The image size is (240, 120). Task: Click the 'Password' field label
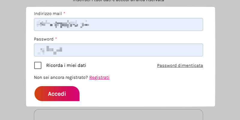(x=43, y=39)
